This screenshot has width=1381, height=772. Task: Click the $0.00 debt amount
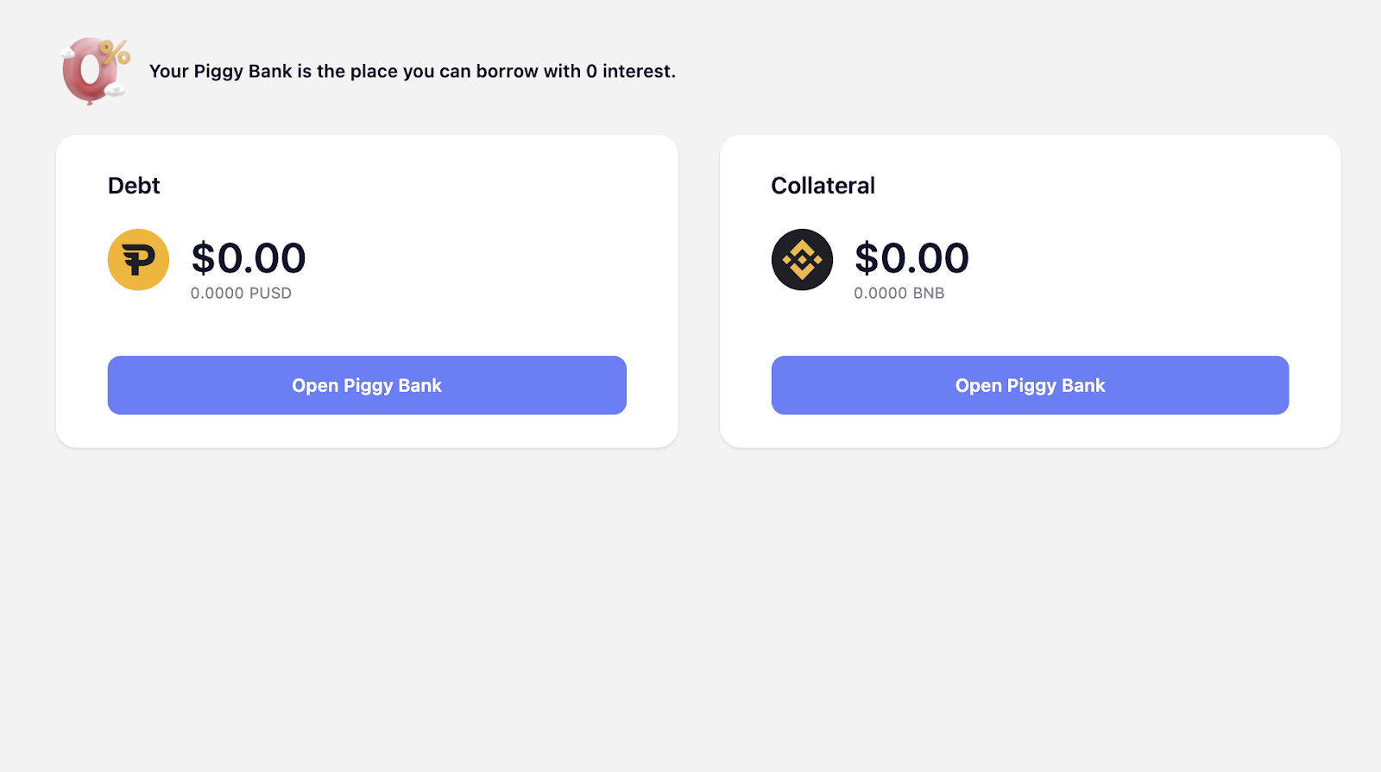click(249, 258)
